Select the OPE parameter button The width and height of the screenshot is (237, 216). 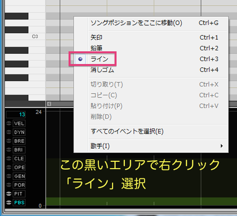pos(19,167)
